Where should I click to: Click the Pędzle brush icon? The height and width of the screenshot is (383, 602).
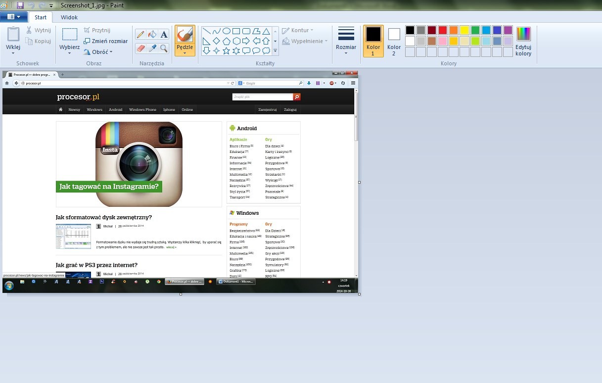(x=185, y=35)
